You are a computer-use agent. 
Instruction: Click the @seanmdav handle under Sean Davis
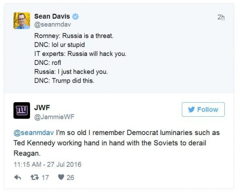[52, 25]
